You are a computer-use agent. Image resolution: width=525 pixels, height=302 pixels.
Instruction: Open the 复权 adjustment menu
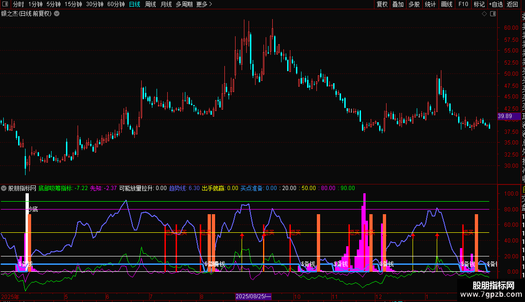point(382,5)
